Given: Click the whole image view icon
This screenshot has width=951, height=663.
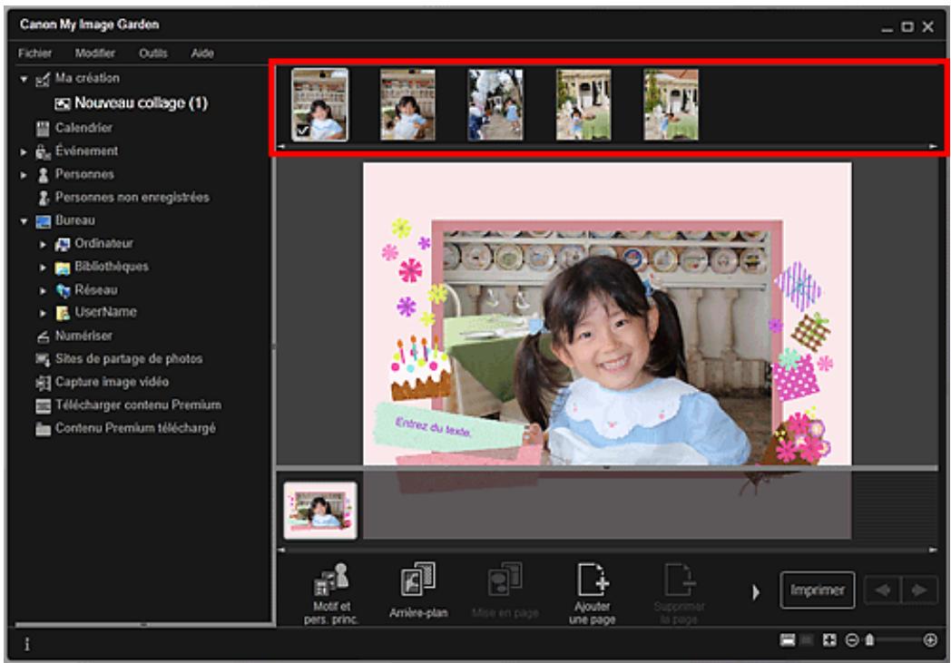Looking at the screenshot, I should (x=828, y=639).
